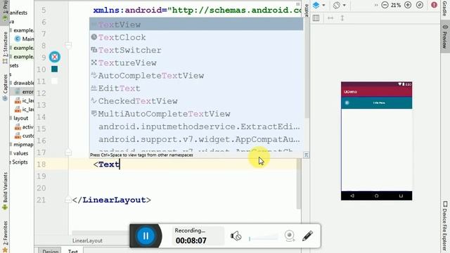Choose TextureView from the completion popup
This screenshot has height=253, width=450.
tap(196, 63)
